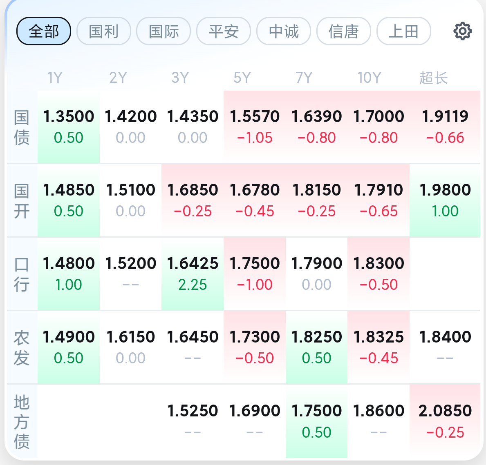The image size is (486, 465).
Task: Open 国开 超长 cell 1.9800
Action: coord(445,200)
